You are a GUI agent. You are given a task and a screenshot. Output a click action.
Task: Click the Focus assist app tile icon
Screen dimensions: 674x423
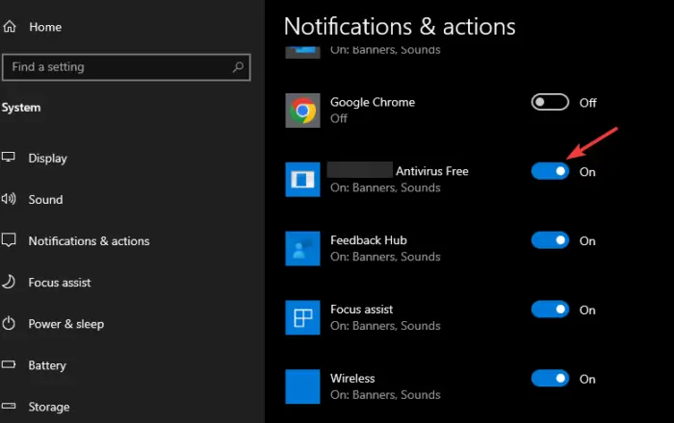tap(302, 317)
